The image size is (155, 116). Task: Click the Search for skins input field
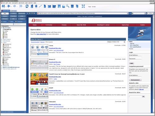point(135,97)
